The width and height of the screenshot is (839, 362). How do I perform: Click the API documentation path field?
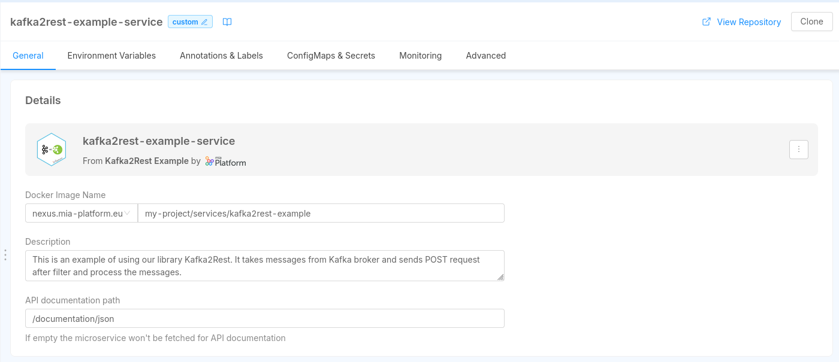(264, 318)
